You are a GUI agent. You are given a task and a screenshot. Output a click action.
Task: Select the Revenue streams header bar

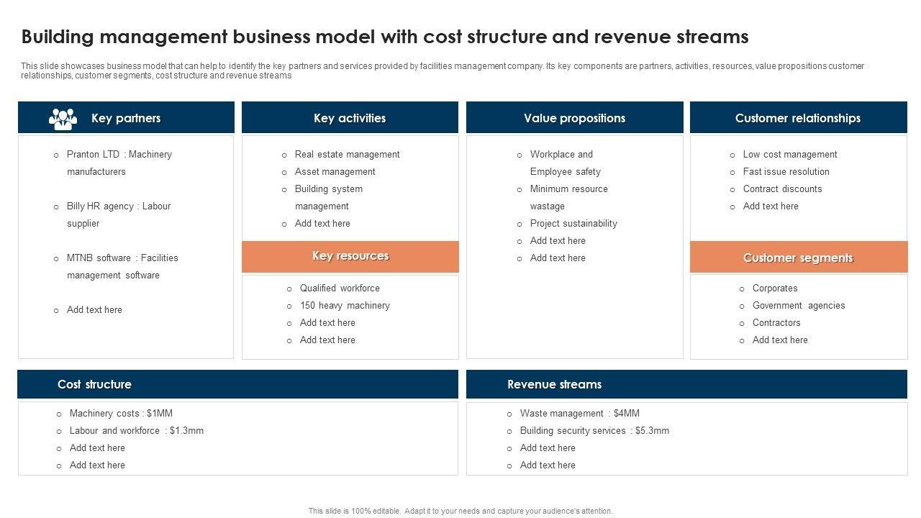(x=686, y=384)
